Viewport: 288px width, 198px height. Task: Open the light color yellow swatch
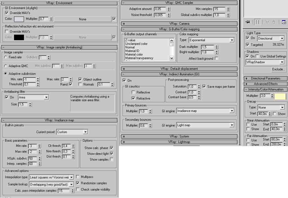[280, 96]
